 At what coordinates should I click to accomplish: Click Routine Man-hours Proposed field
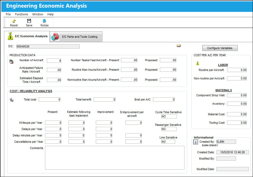(168, 70)
